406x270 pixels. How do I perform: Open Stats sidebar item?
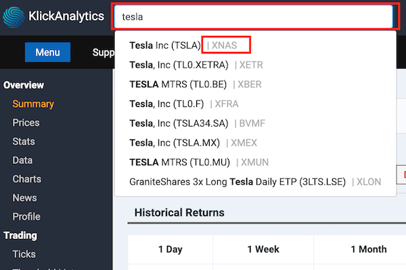24,141
